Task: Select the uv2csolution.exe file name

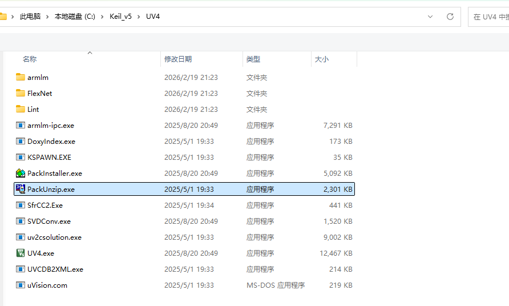Action: [x=54, y=237]
